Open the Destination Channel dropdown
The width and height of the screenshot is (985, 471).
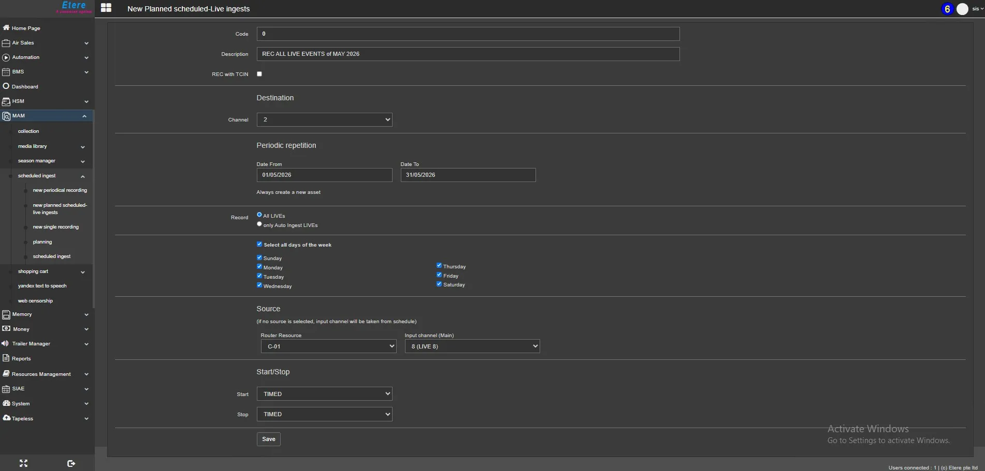coord(324,120)
